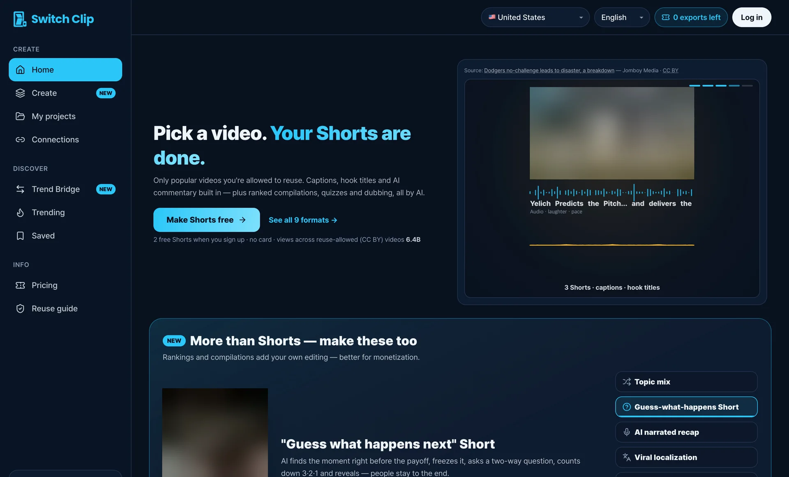Click the Log in button

click(x=751, y=17)
